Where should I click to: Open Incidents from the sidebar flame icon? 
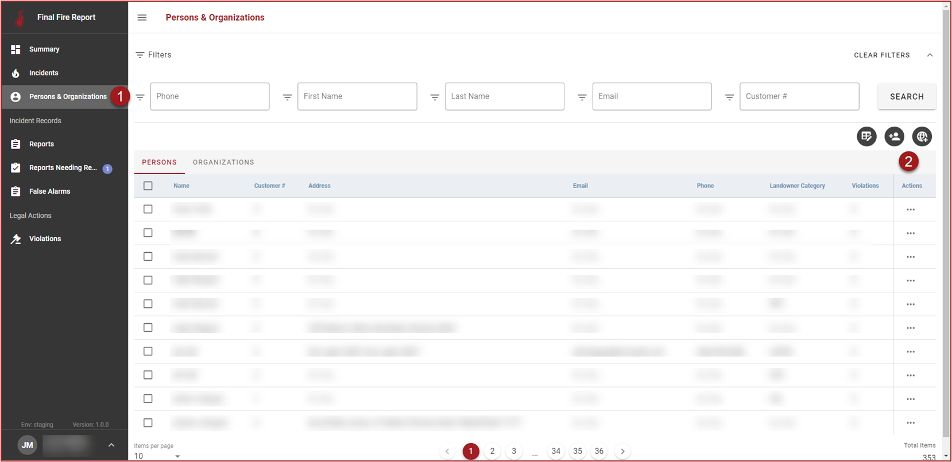[x=16, y=73]
